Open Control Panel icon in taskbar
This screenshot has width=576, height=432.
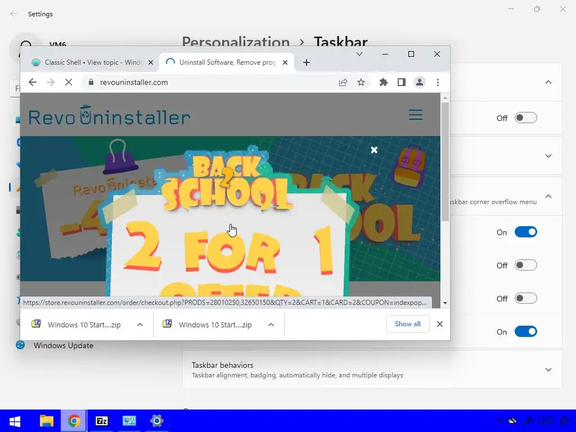[129, 421]
